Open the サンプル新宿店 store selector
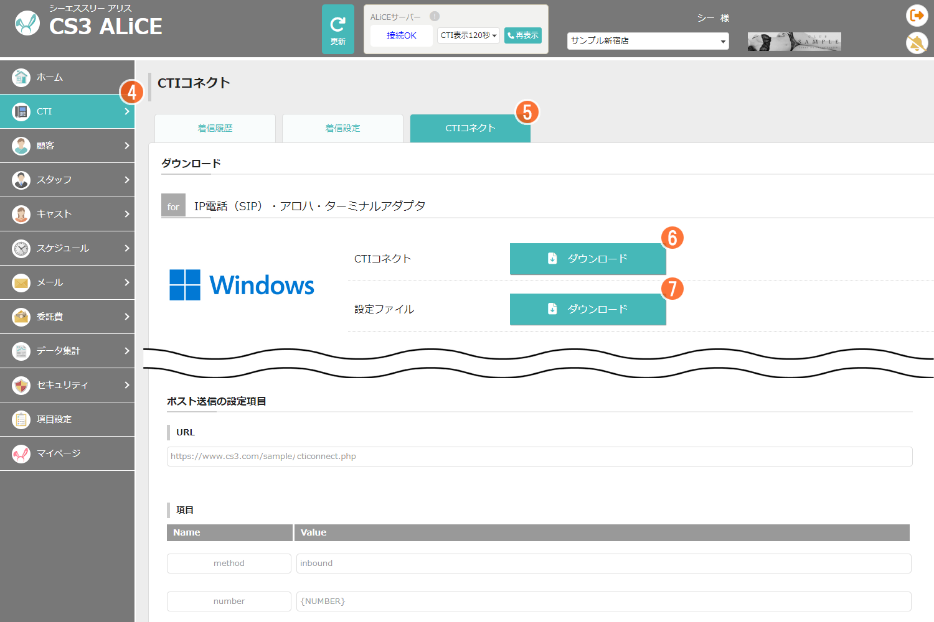934x622 pixels. [648, 41]
